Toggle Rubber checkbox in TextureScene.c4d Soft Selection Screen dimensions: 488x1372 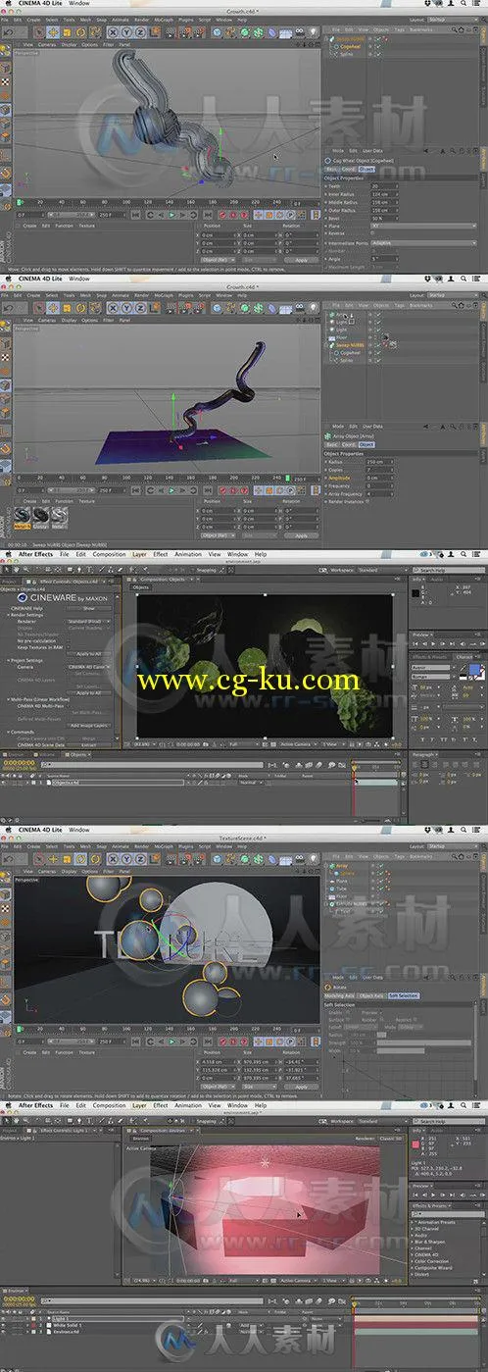coord(381,1019)
